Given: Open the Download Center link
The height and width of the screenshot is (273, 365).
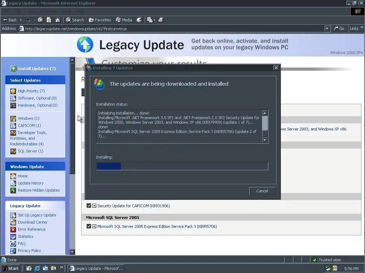Looking at the screenshot, I should point(32,222).
